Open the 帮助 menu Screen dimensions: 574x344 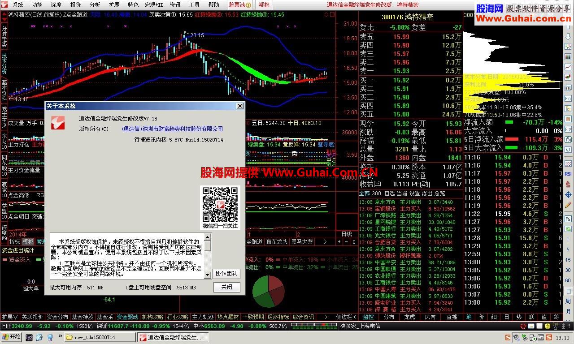click(213, 4)
